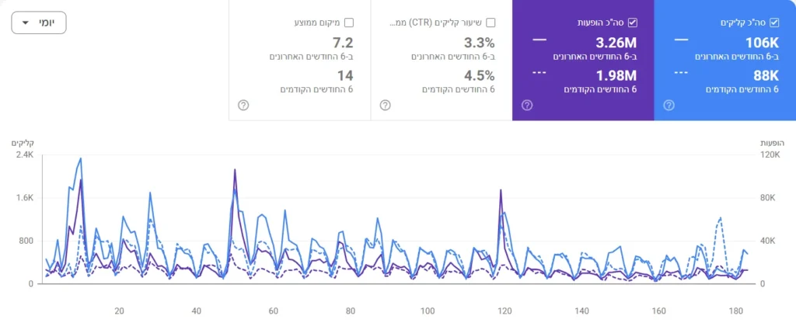796x323 pixels.
Task: Click the 800 clicks axis label
Action: tap(27, 241)
